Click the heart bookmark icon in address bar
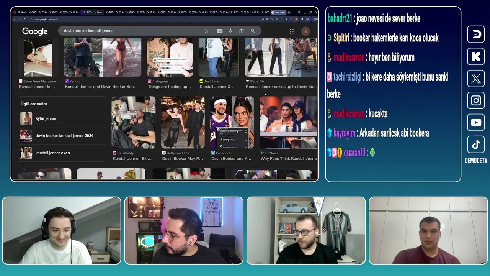This screenshot has height=276, width=490. point(282,19)
